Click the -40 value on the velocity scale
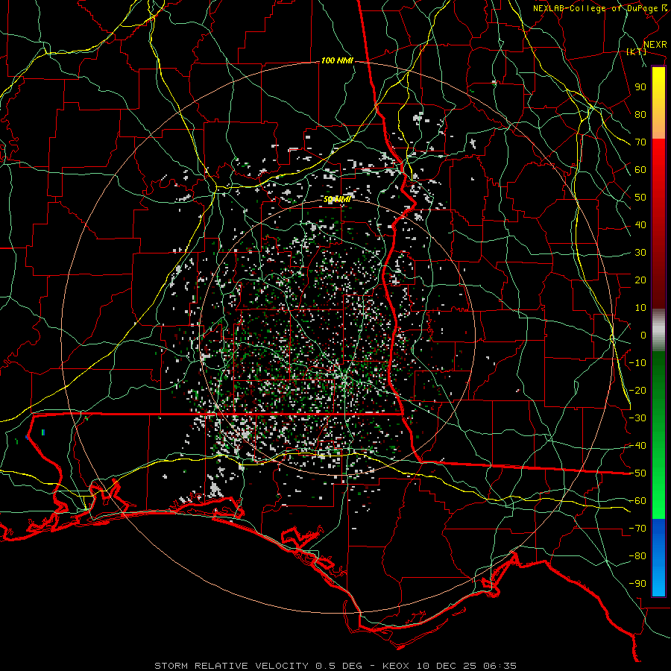 (637, 446)
